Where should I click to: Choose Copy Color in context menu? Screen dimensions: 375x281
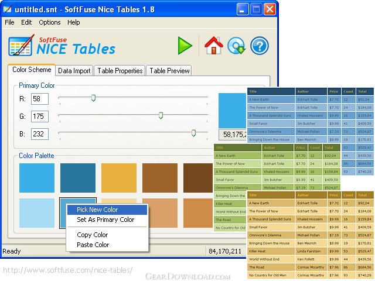[107, 235]
